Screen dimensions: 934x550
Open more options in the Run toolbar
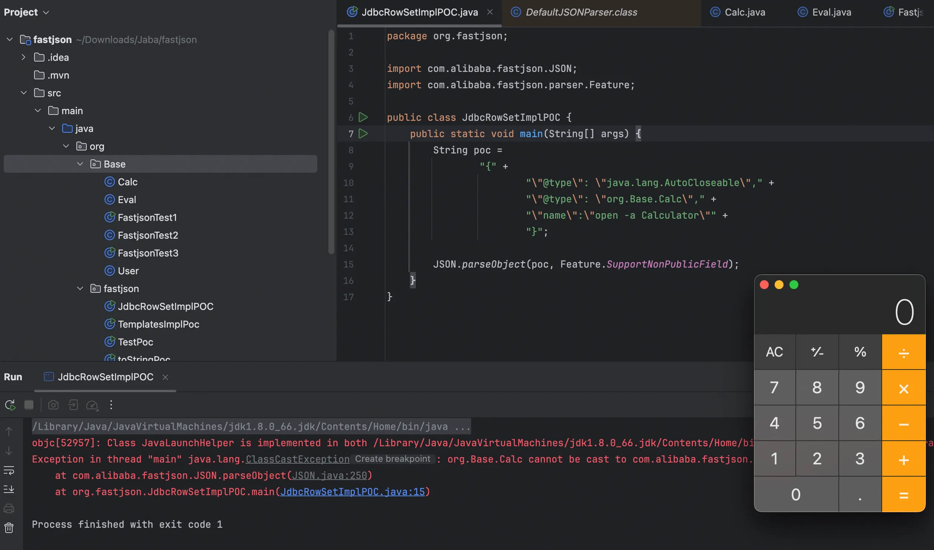click(x=111, y=405)
